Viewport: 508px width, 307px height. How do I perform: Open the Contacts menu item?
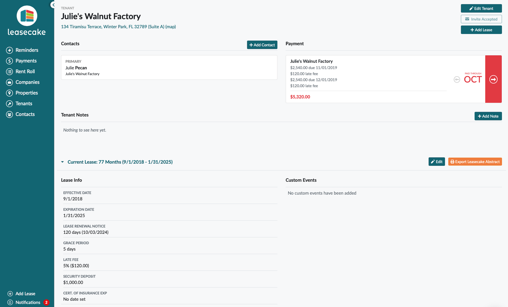pyautogui.click(x=25, y=114)
